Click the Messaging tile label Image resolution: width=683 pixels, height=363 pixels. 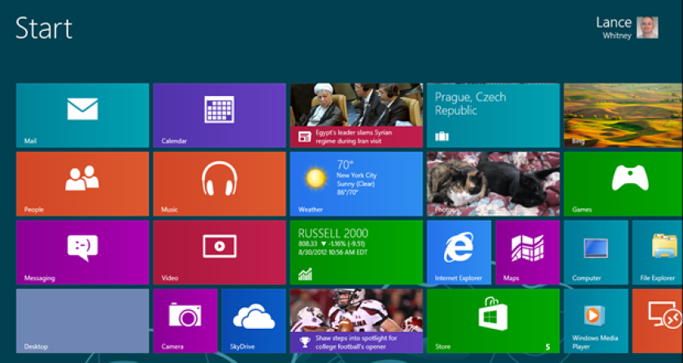click(39, 278)
